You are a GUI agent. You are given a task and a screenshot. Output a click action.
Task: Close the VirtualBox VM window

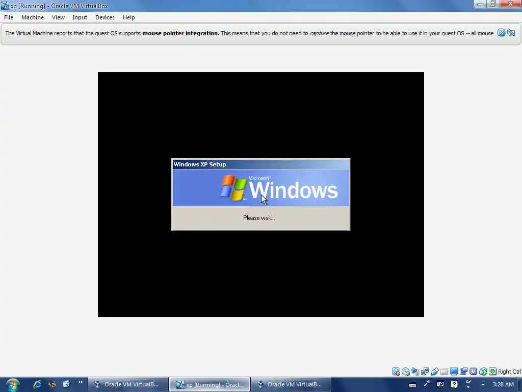[x=511, y=4]
